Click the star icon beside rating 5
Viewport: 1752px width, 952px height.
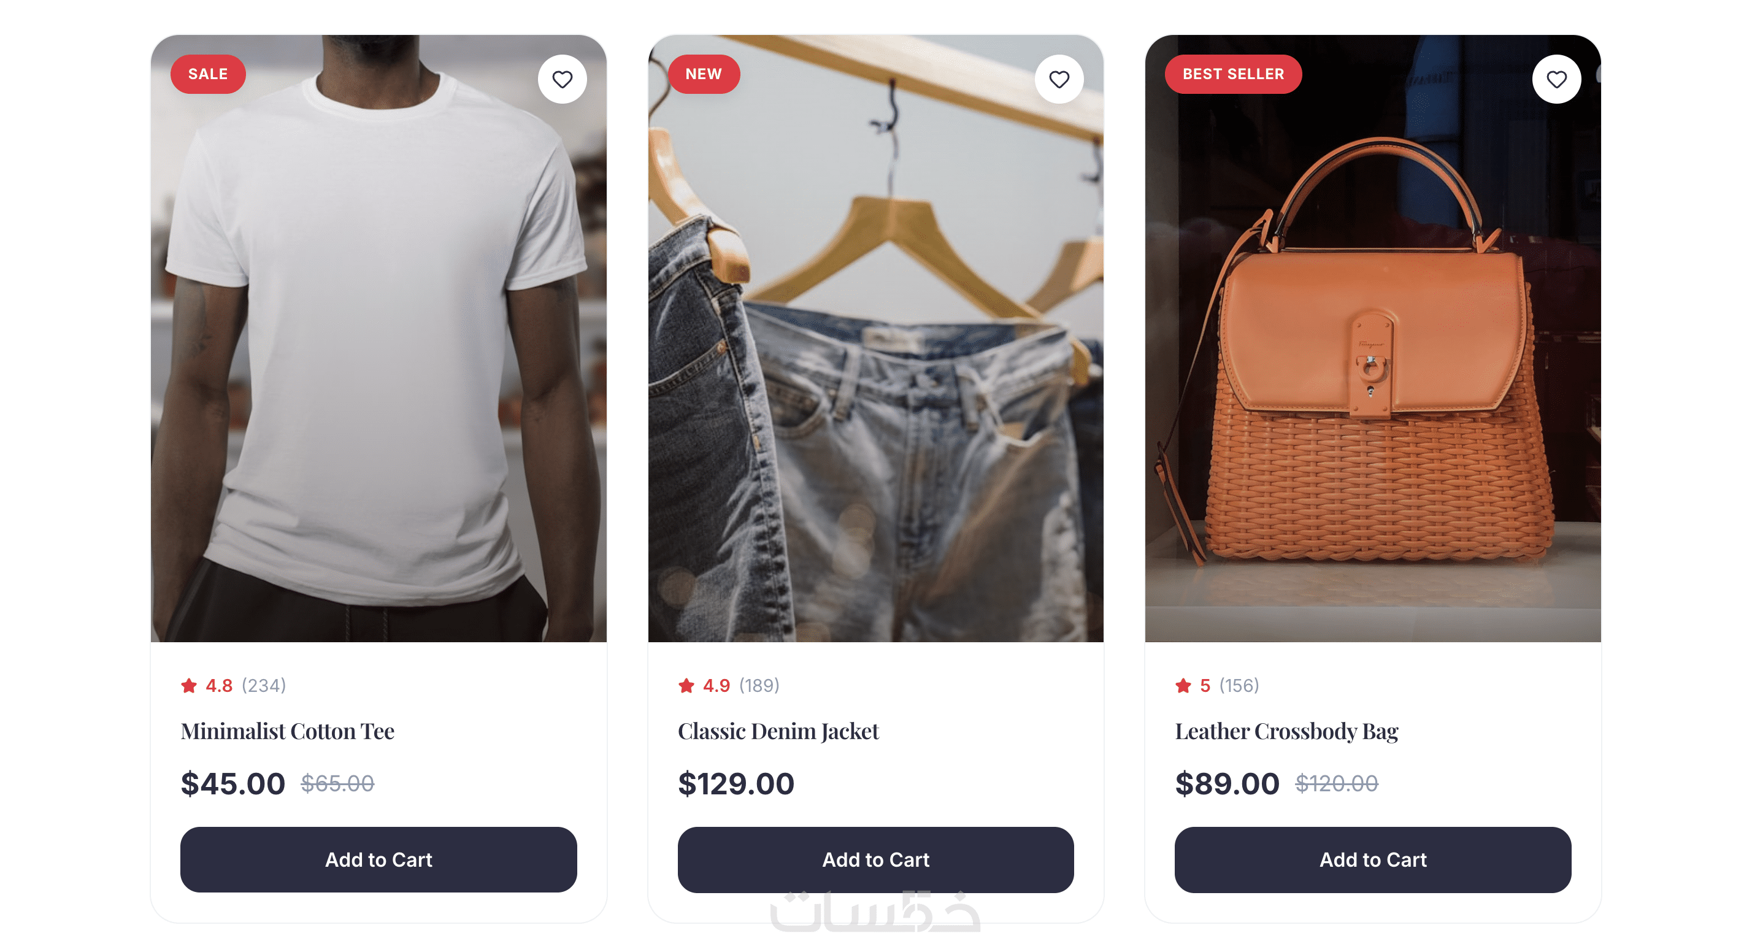(x=1183, y=685)
